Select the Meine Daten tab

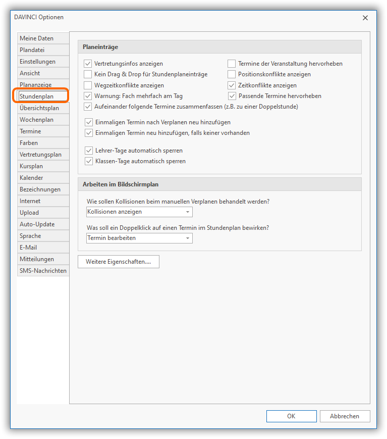point(43,38)
